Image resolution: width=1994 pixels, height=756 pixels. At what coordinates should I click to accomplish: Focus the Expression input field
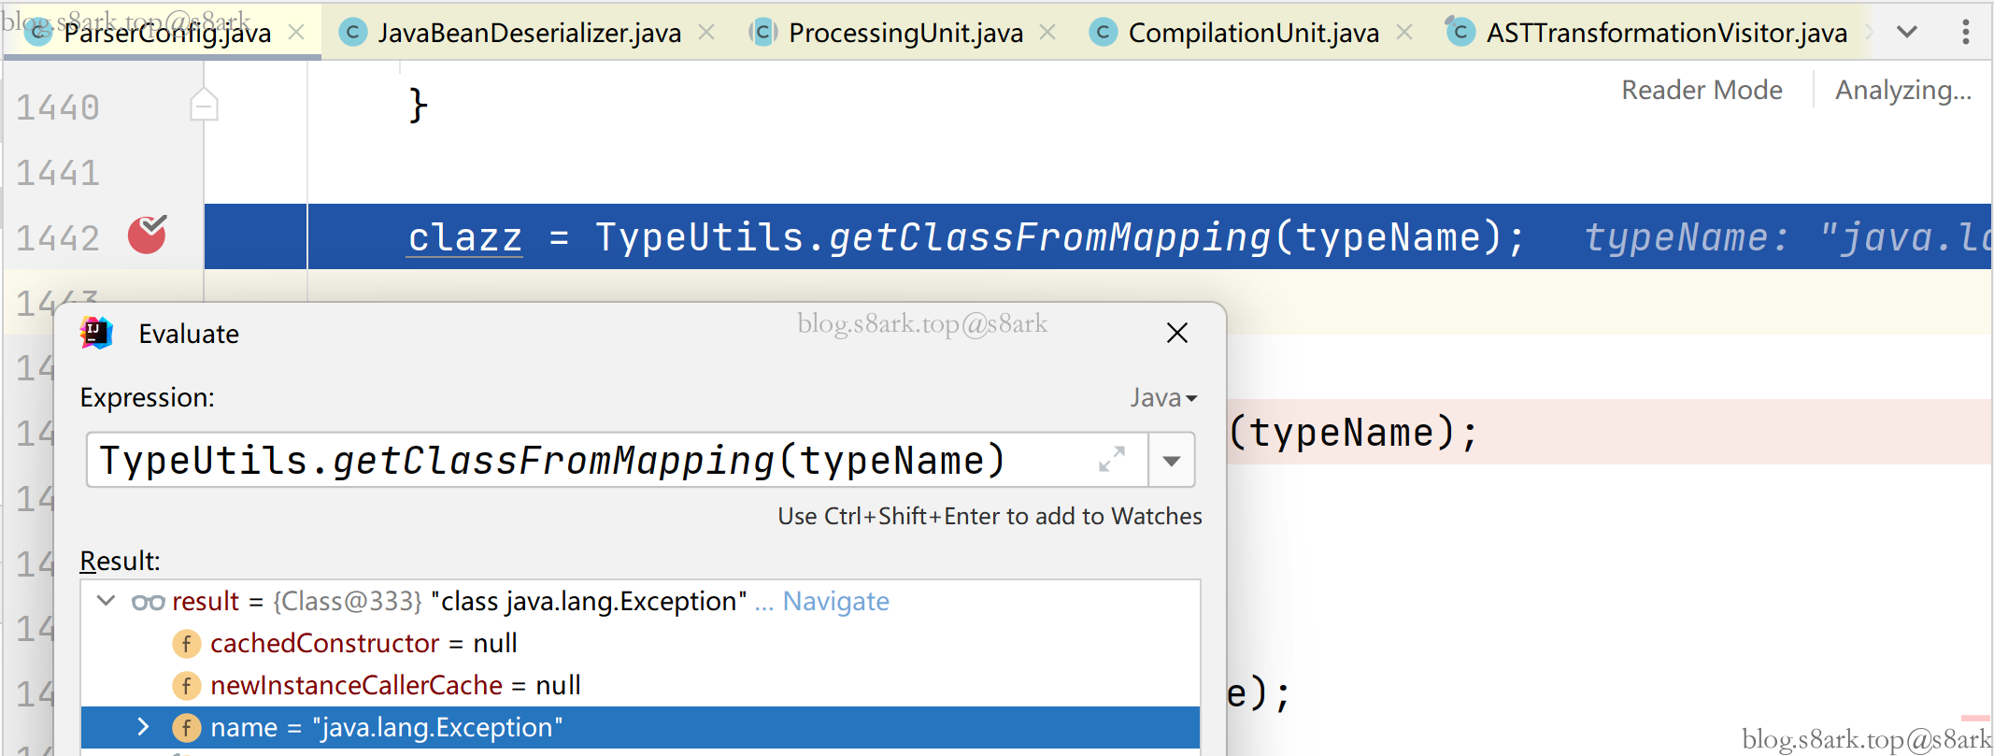[617, 460]
